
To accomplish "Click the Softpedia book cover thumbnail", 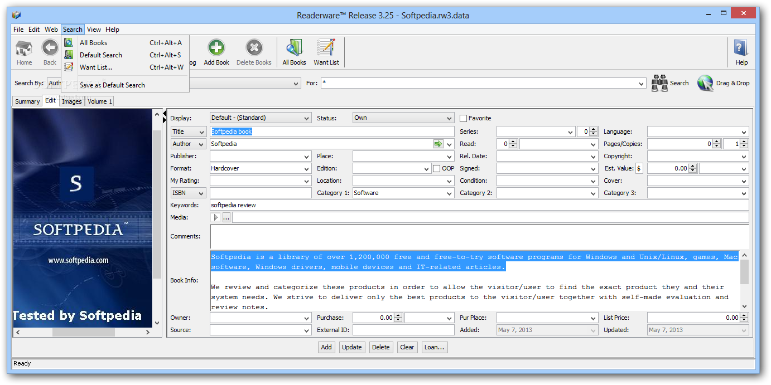I will pos(83,218).
